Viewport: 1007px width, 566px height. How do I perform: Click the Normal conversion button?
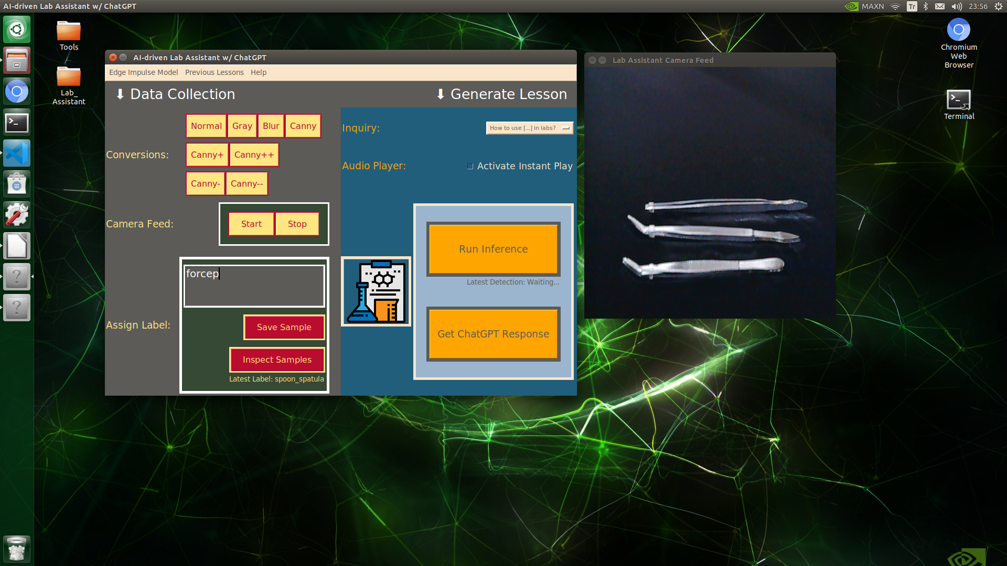[206, 126]
